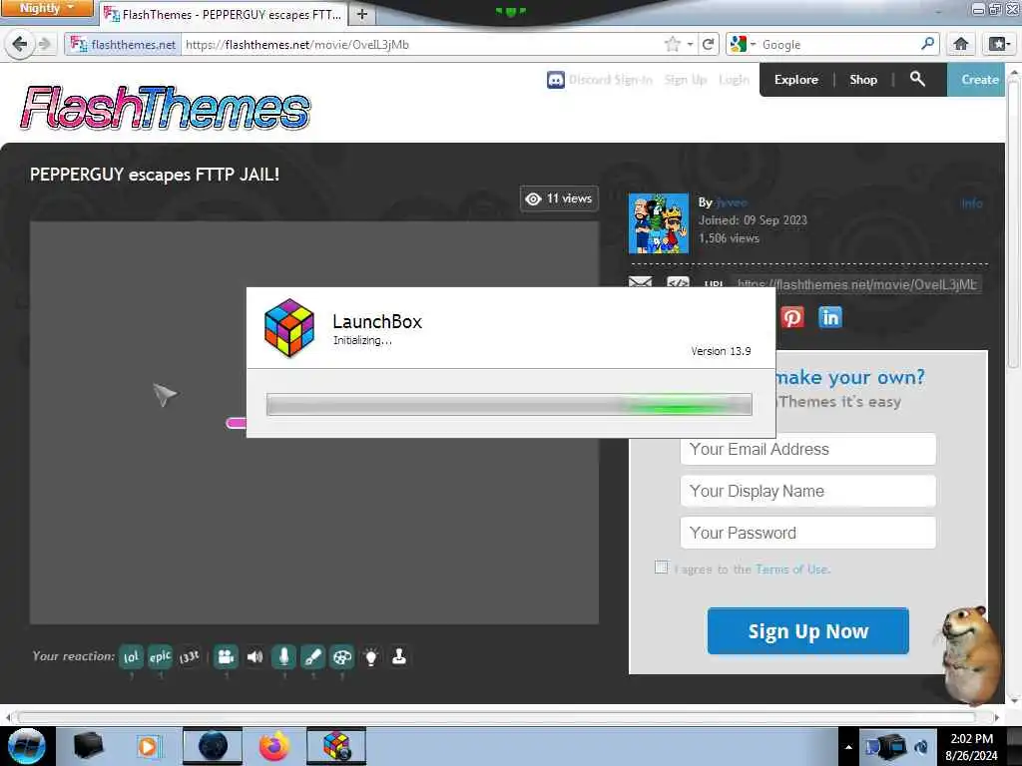Click the speaker sound reaction icon
The height and width of the screenshot is (766, 1022).
(255, 656)
